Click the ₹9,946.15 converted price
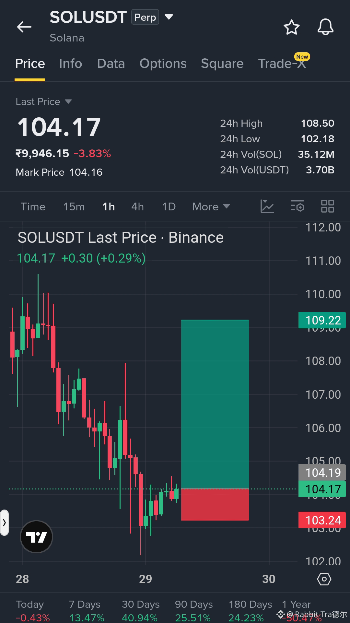Screen dimensions: 350x623 click(42, 153)
